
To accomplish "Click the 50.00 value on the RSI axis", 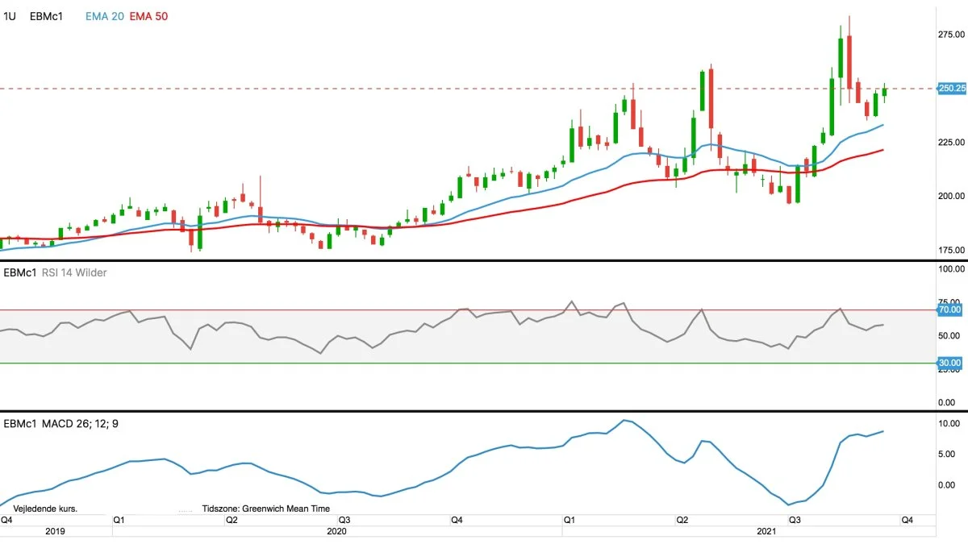I will pos(949,336).
